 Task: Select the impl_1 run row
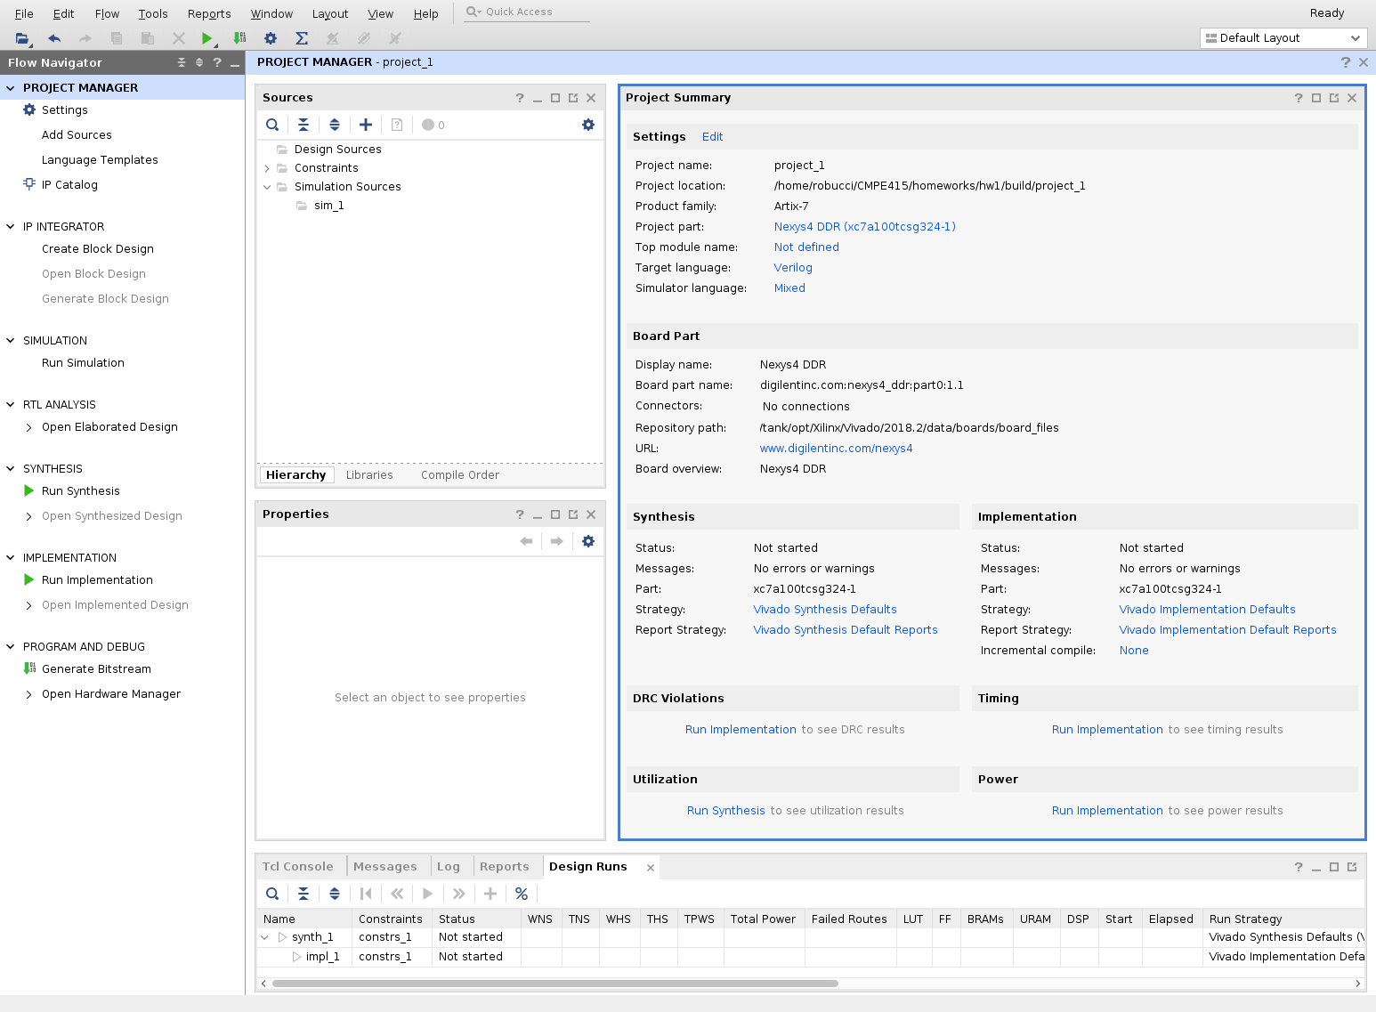pos(810,957)
